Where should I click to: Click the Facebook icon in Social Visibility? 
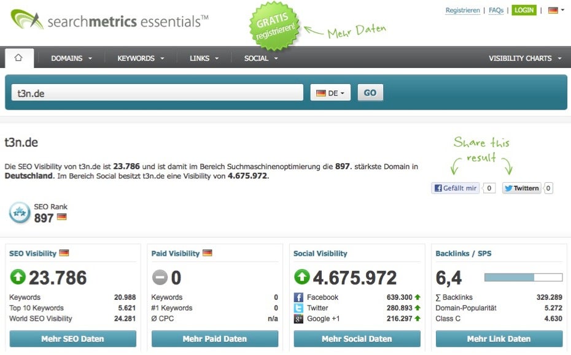pos(298,297)
